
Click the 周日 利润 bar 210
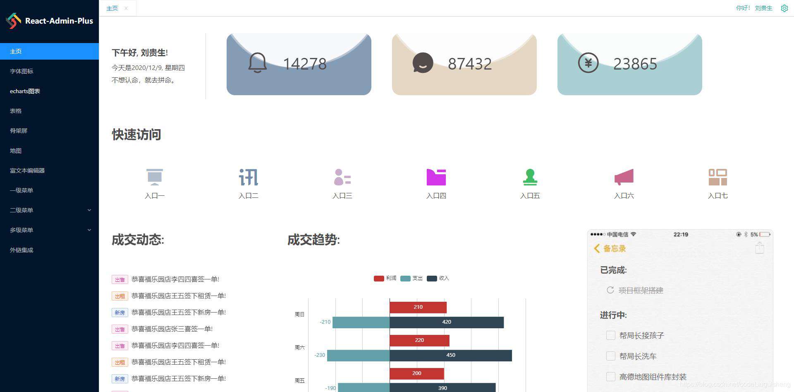tap(418, 307)
